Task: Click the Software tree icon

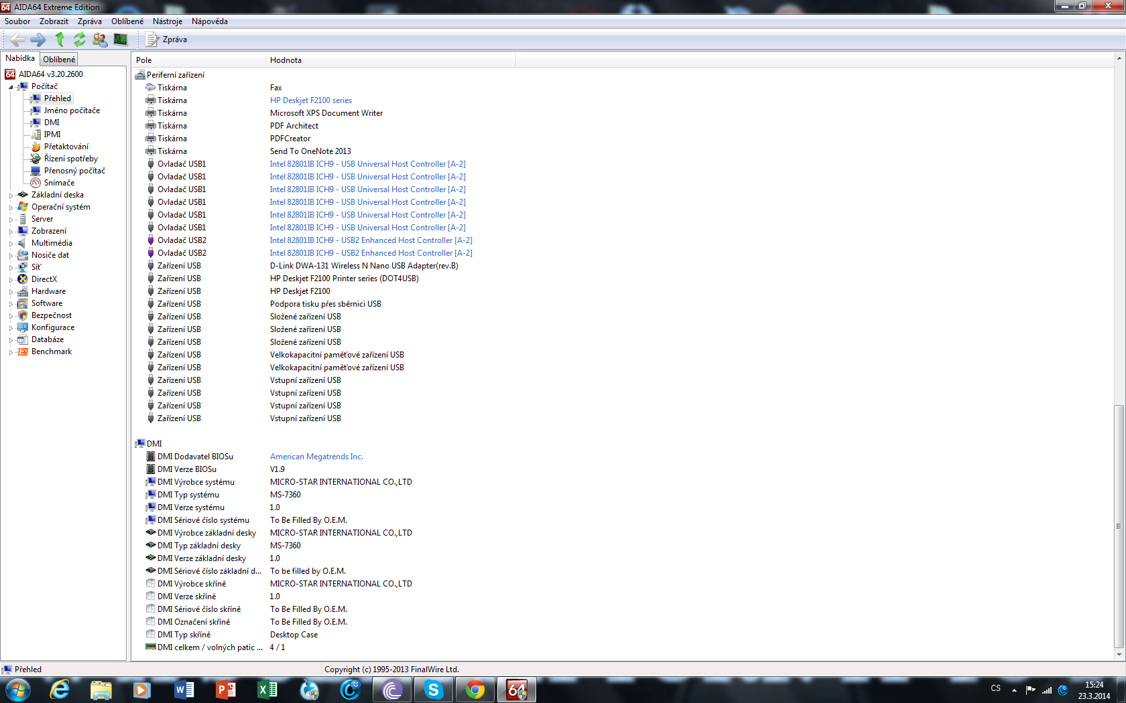Action: click(23, 303)
